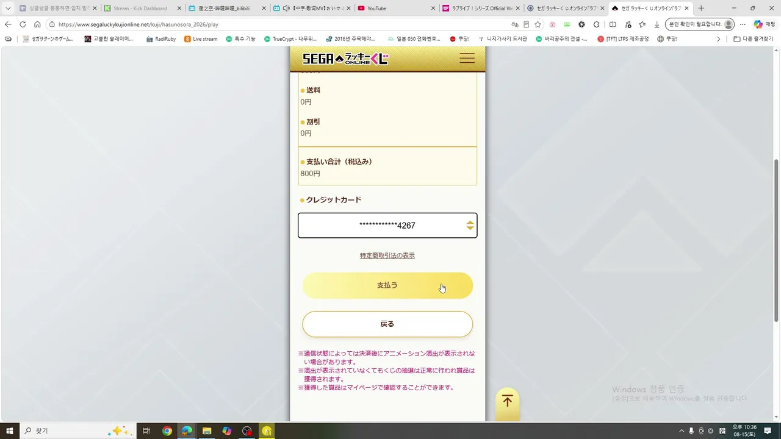Click the 800円 total amount
This screenshot has height=439, width=781.
(310, 174)
